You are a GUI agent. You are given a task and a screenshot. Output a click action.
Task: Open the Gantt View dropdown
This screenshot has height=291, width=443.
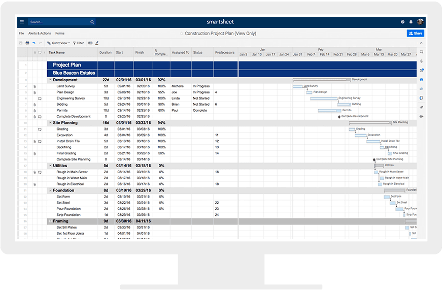pos(58,43)
